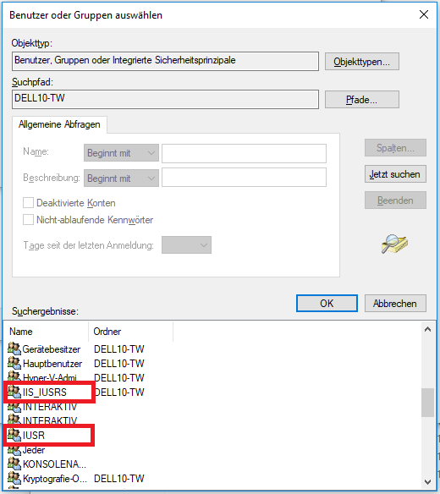Click the Kryptografie-O... group icon

pos(14,478)
